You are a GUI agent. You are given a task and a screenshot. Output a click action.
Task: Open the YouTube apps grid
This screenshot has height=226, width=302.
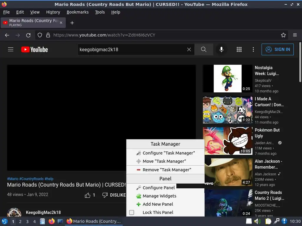239,49
